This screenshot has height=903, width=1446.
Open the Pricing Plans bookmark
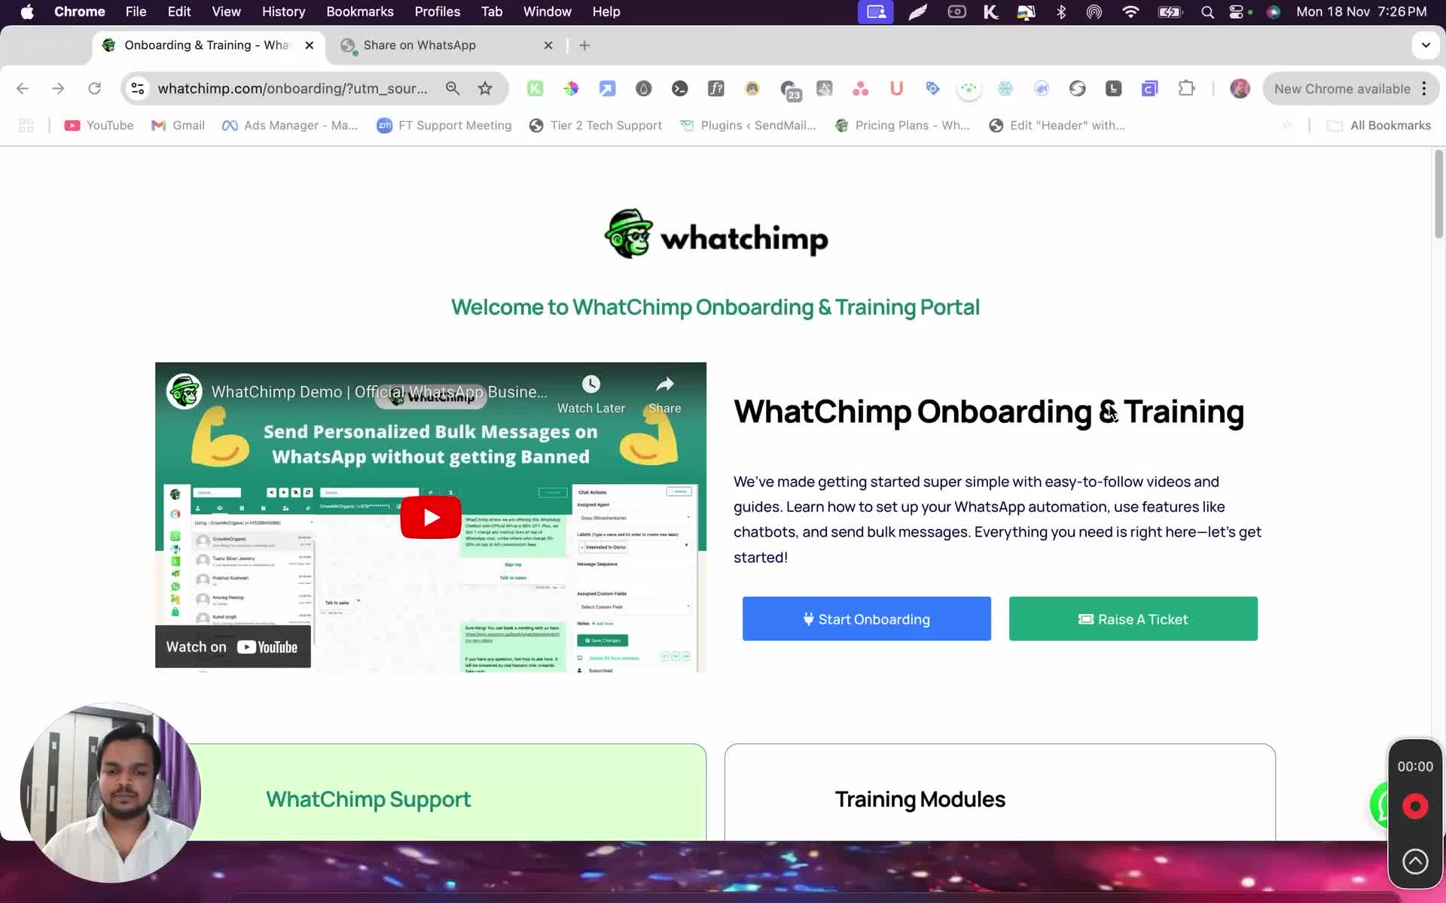pyautogui.click(x=903, y=126)
